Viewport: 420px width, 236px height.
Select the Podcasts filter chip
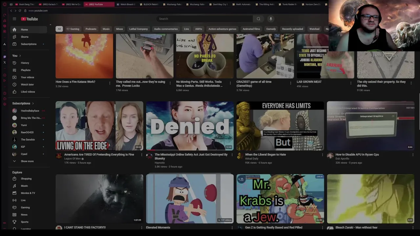coord(91,29)
